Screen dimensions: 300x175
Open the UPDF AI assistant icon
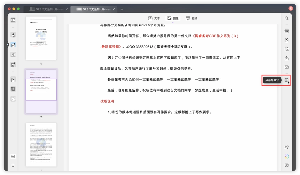point(286,156)
